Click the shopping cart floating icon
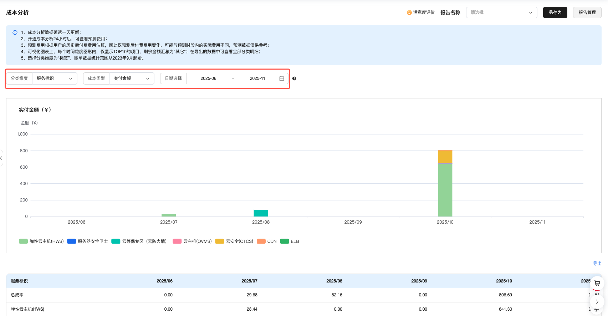Image resolution: width=608 pixels, height=316 pixels. tap(597, 283)
